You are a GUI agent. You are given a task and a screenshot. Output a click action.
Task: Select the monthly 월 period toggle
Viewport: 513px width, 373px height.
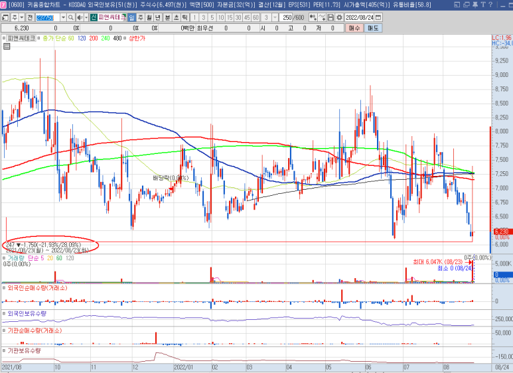149,17
